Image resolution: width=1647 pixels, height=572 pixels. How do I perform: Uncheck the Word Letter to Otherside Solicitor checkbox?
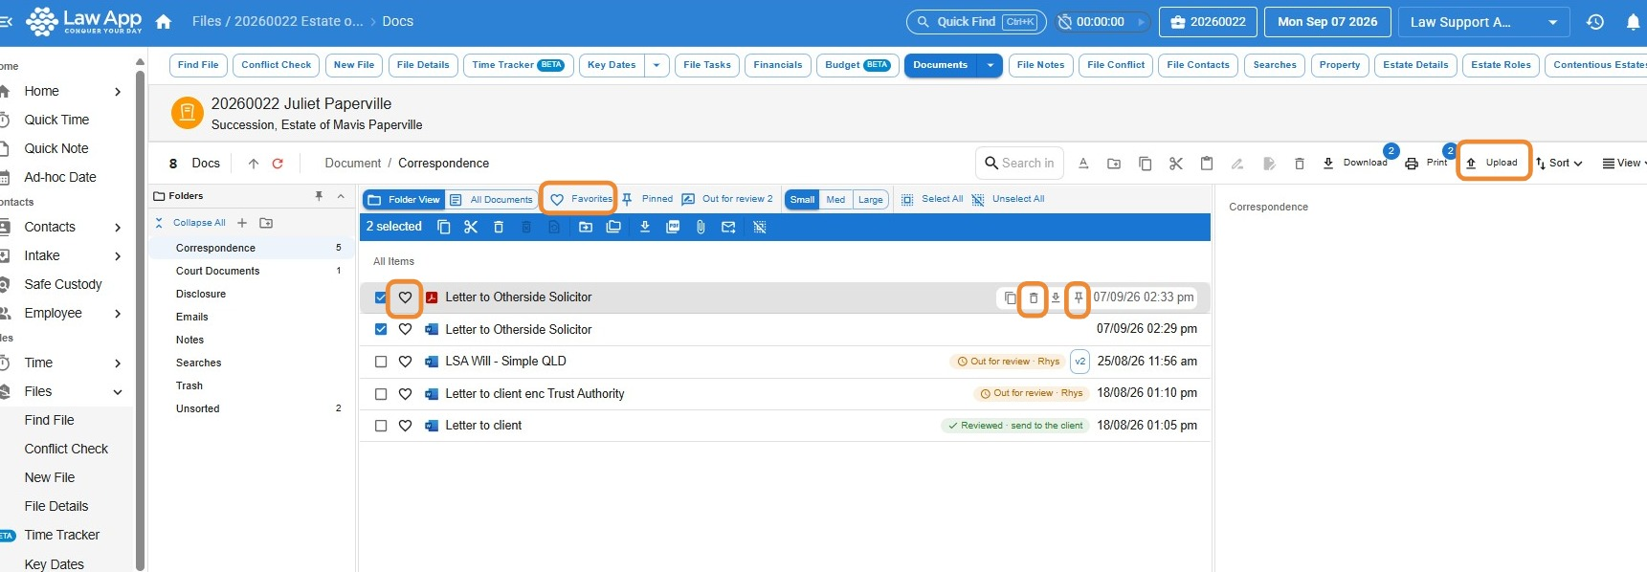(x=381, y=329)
